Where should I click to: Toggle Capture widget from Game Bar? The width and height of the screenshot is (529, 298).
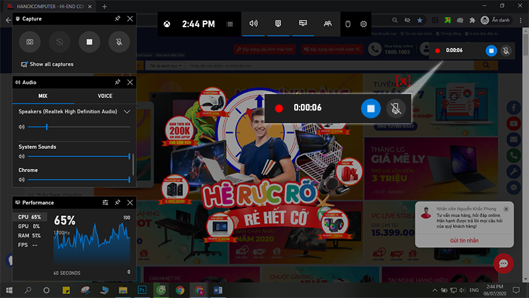click(278, 24)
